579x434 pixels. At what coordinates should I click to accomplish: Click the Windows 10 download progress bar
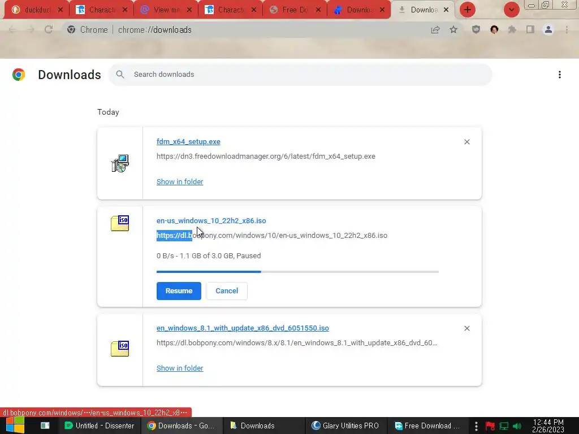click(297, 272)
